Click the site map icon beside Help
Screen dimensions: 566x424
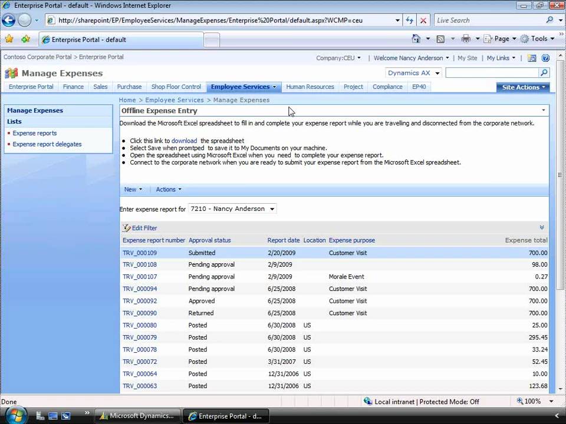(x=532, y=58)
